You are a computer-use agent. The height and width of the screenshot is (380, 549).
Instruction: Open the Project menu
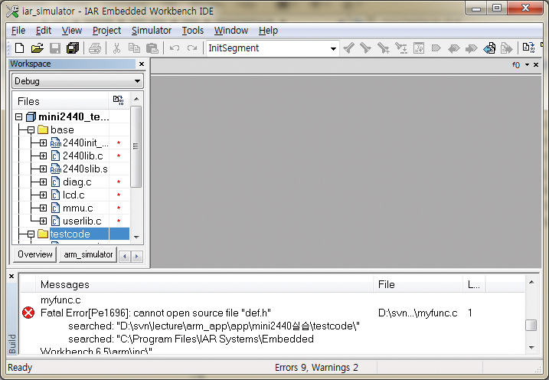pos(106,31)
